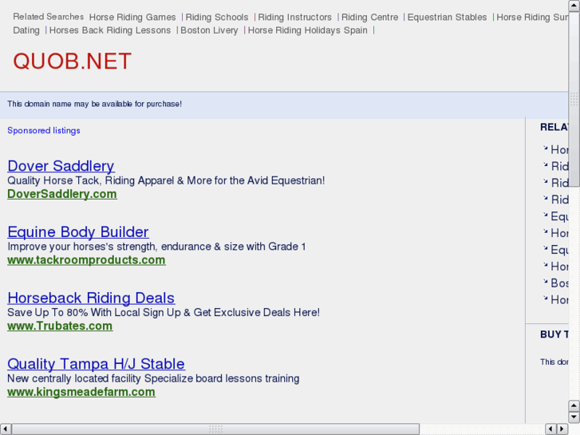580x435 pixels.
Task: Click the QUOB.NET site title
Action: coord(73,61)
